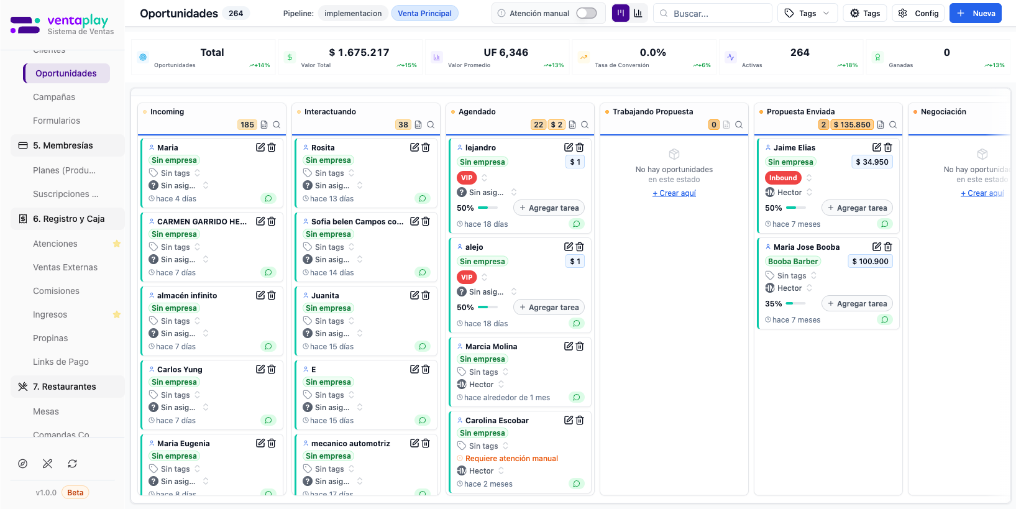Open Formularios menu item

(x=57, y=121)
